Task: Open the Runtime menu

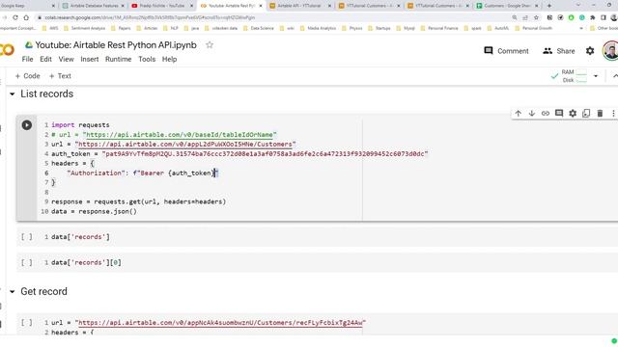Action: [x=118, y=59]
